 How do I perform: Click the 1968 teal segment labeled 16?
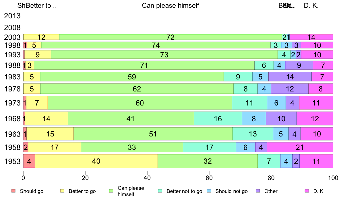(x=218, y=118)
